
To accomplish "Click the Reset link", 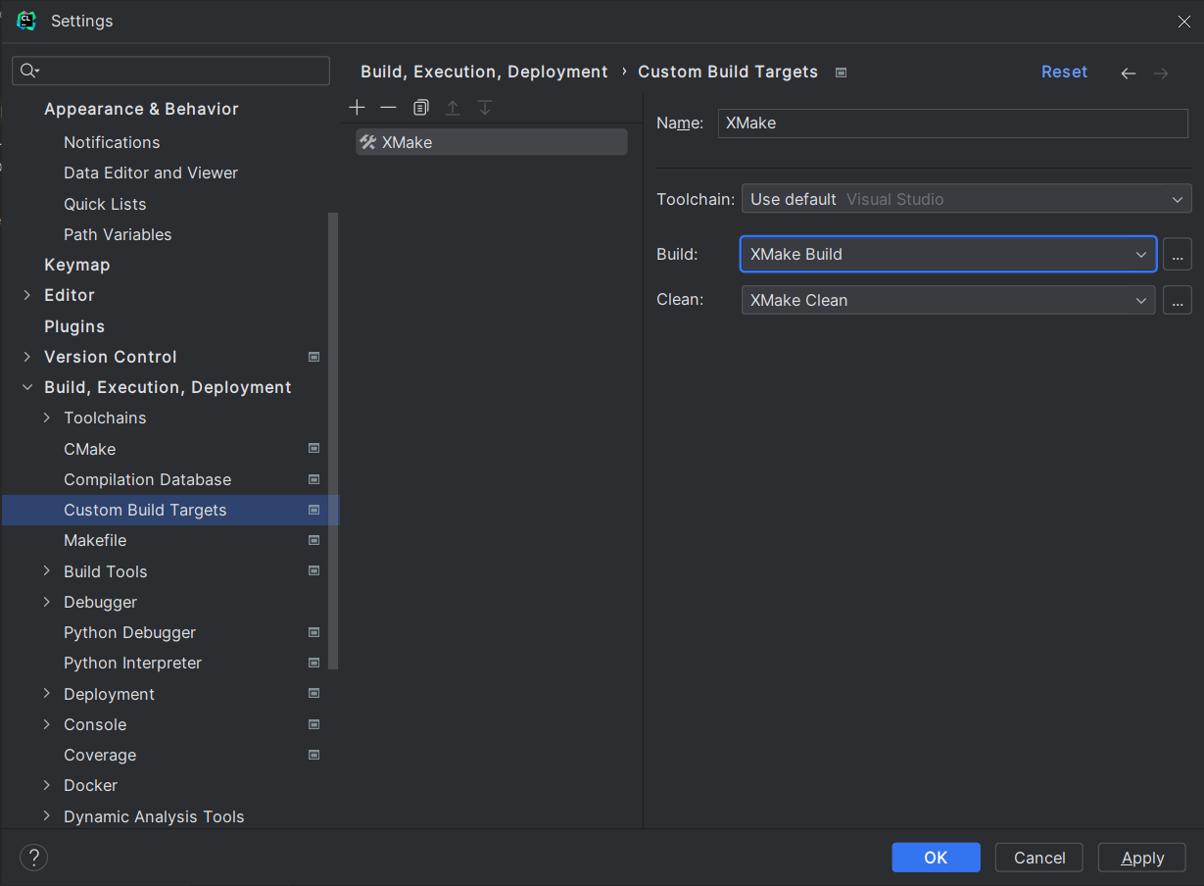I will (1064, 72).
